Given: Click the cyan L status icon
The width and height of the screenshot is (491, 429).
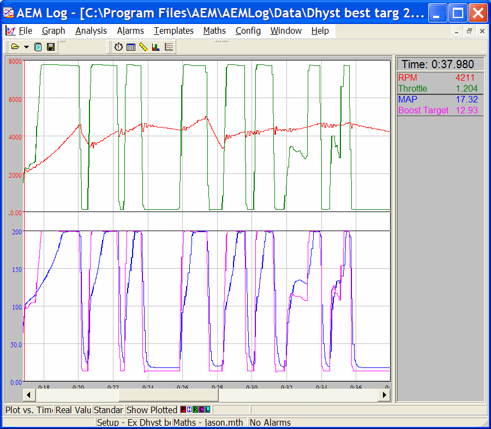Looking at the screenshot, I should (207, 409).
